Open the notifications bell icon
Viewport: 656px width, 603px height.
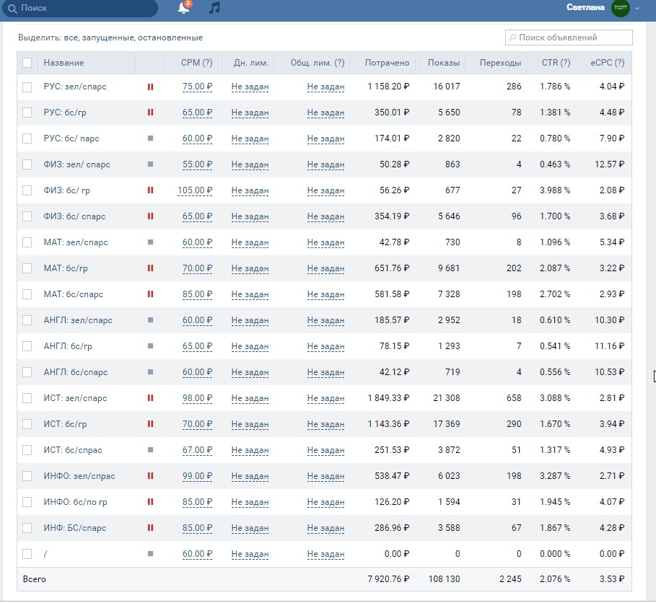pos(183,7)
